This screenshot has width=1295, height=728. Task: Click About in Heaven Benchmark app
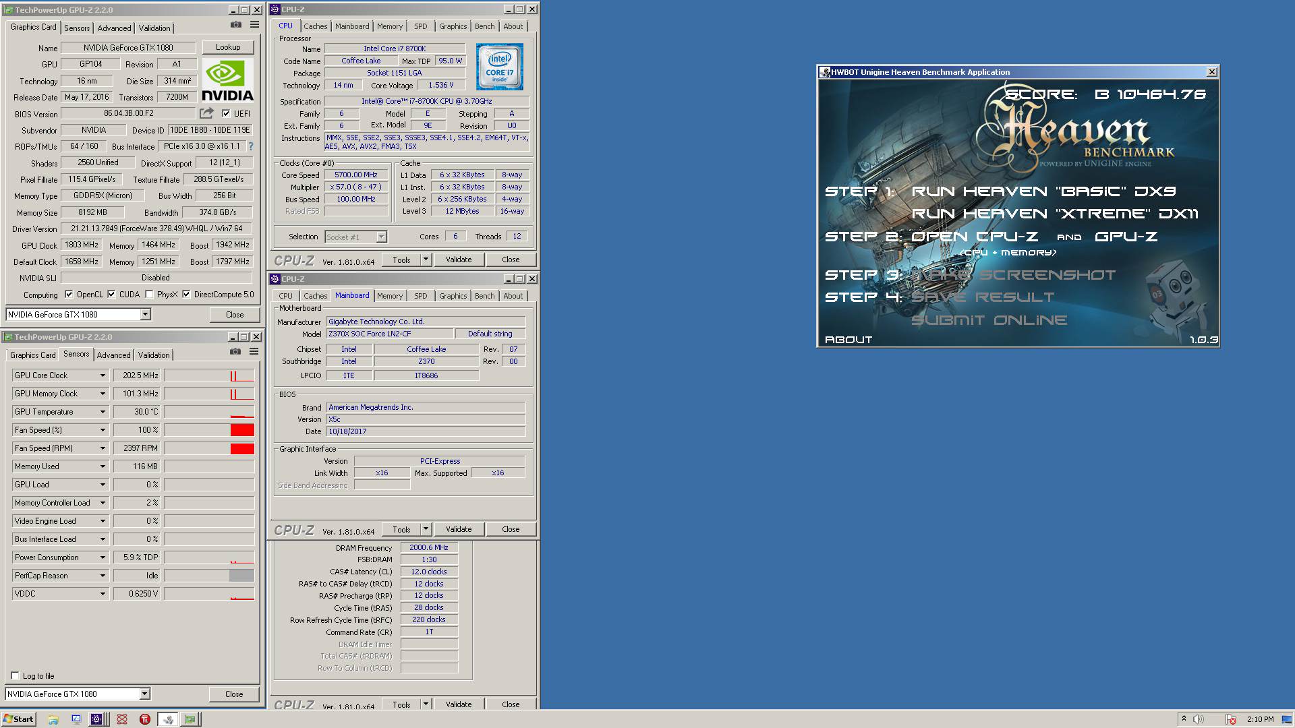(848, 340)
